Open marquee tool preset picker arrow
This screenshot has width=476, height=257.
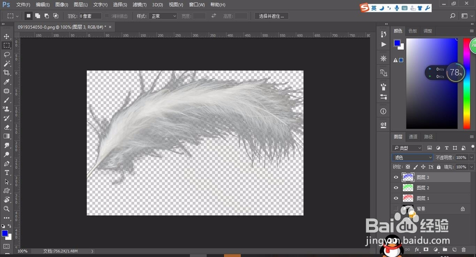[17, 16]
